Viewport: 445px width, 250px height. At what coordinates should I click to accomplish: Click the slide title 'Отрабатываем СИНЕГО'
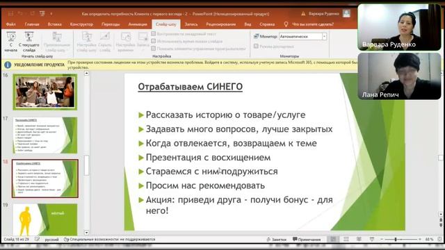coord(190,86)
